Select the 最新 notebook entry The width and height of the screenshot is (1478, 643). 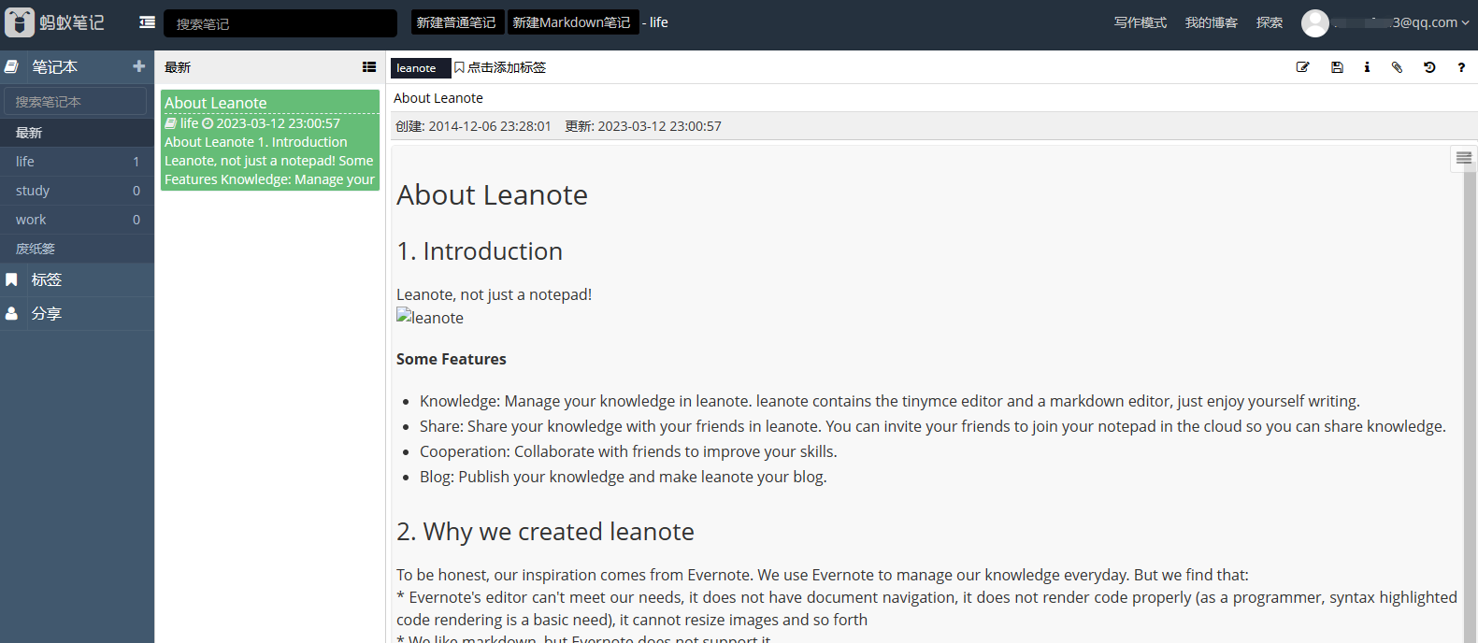(x=77, y=133)
